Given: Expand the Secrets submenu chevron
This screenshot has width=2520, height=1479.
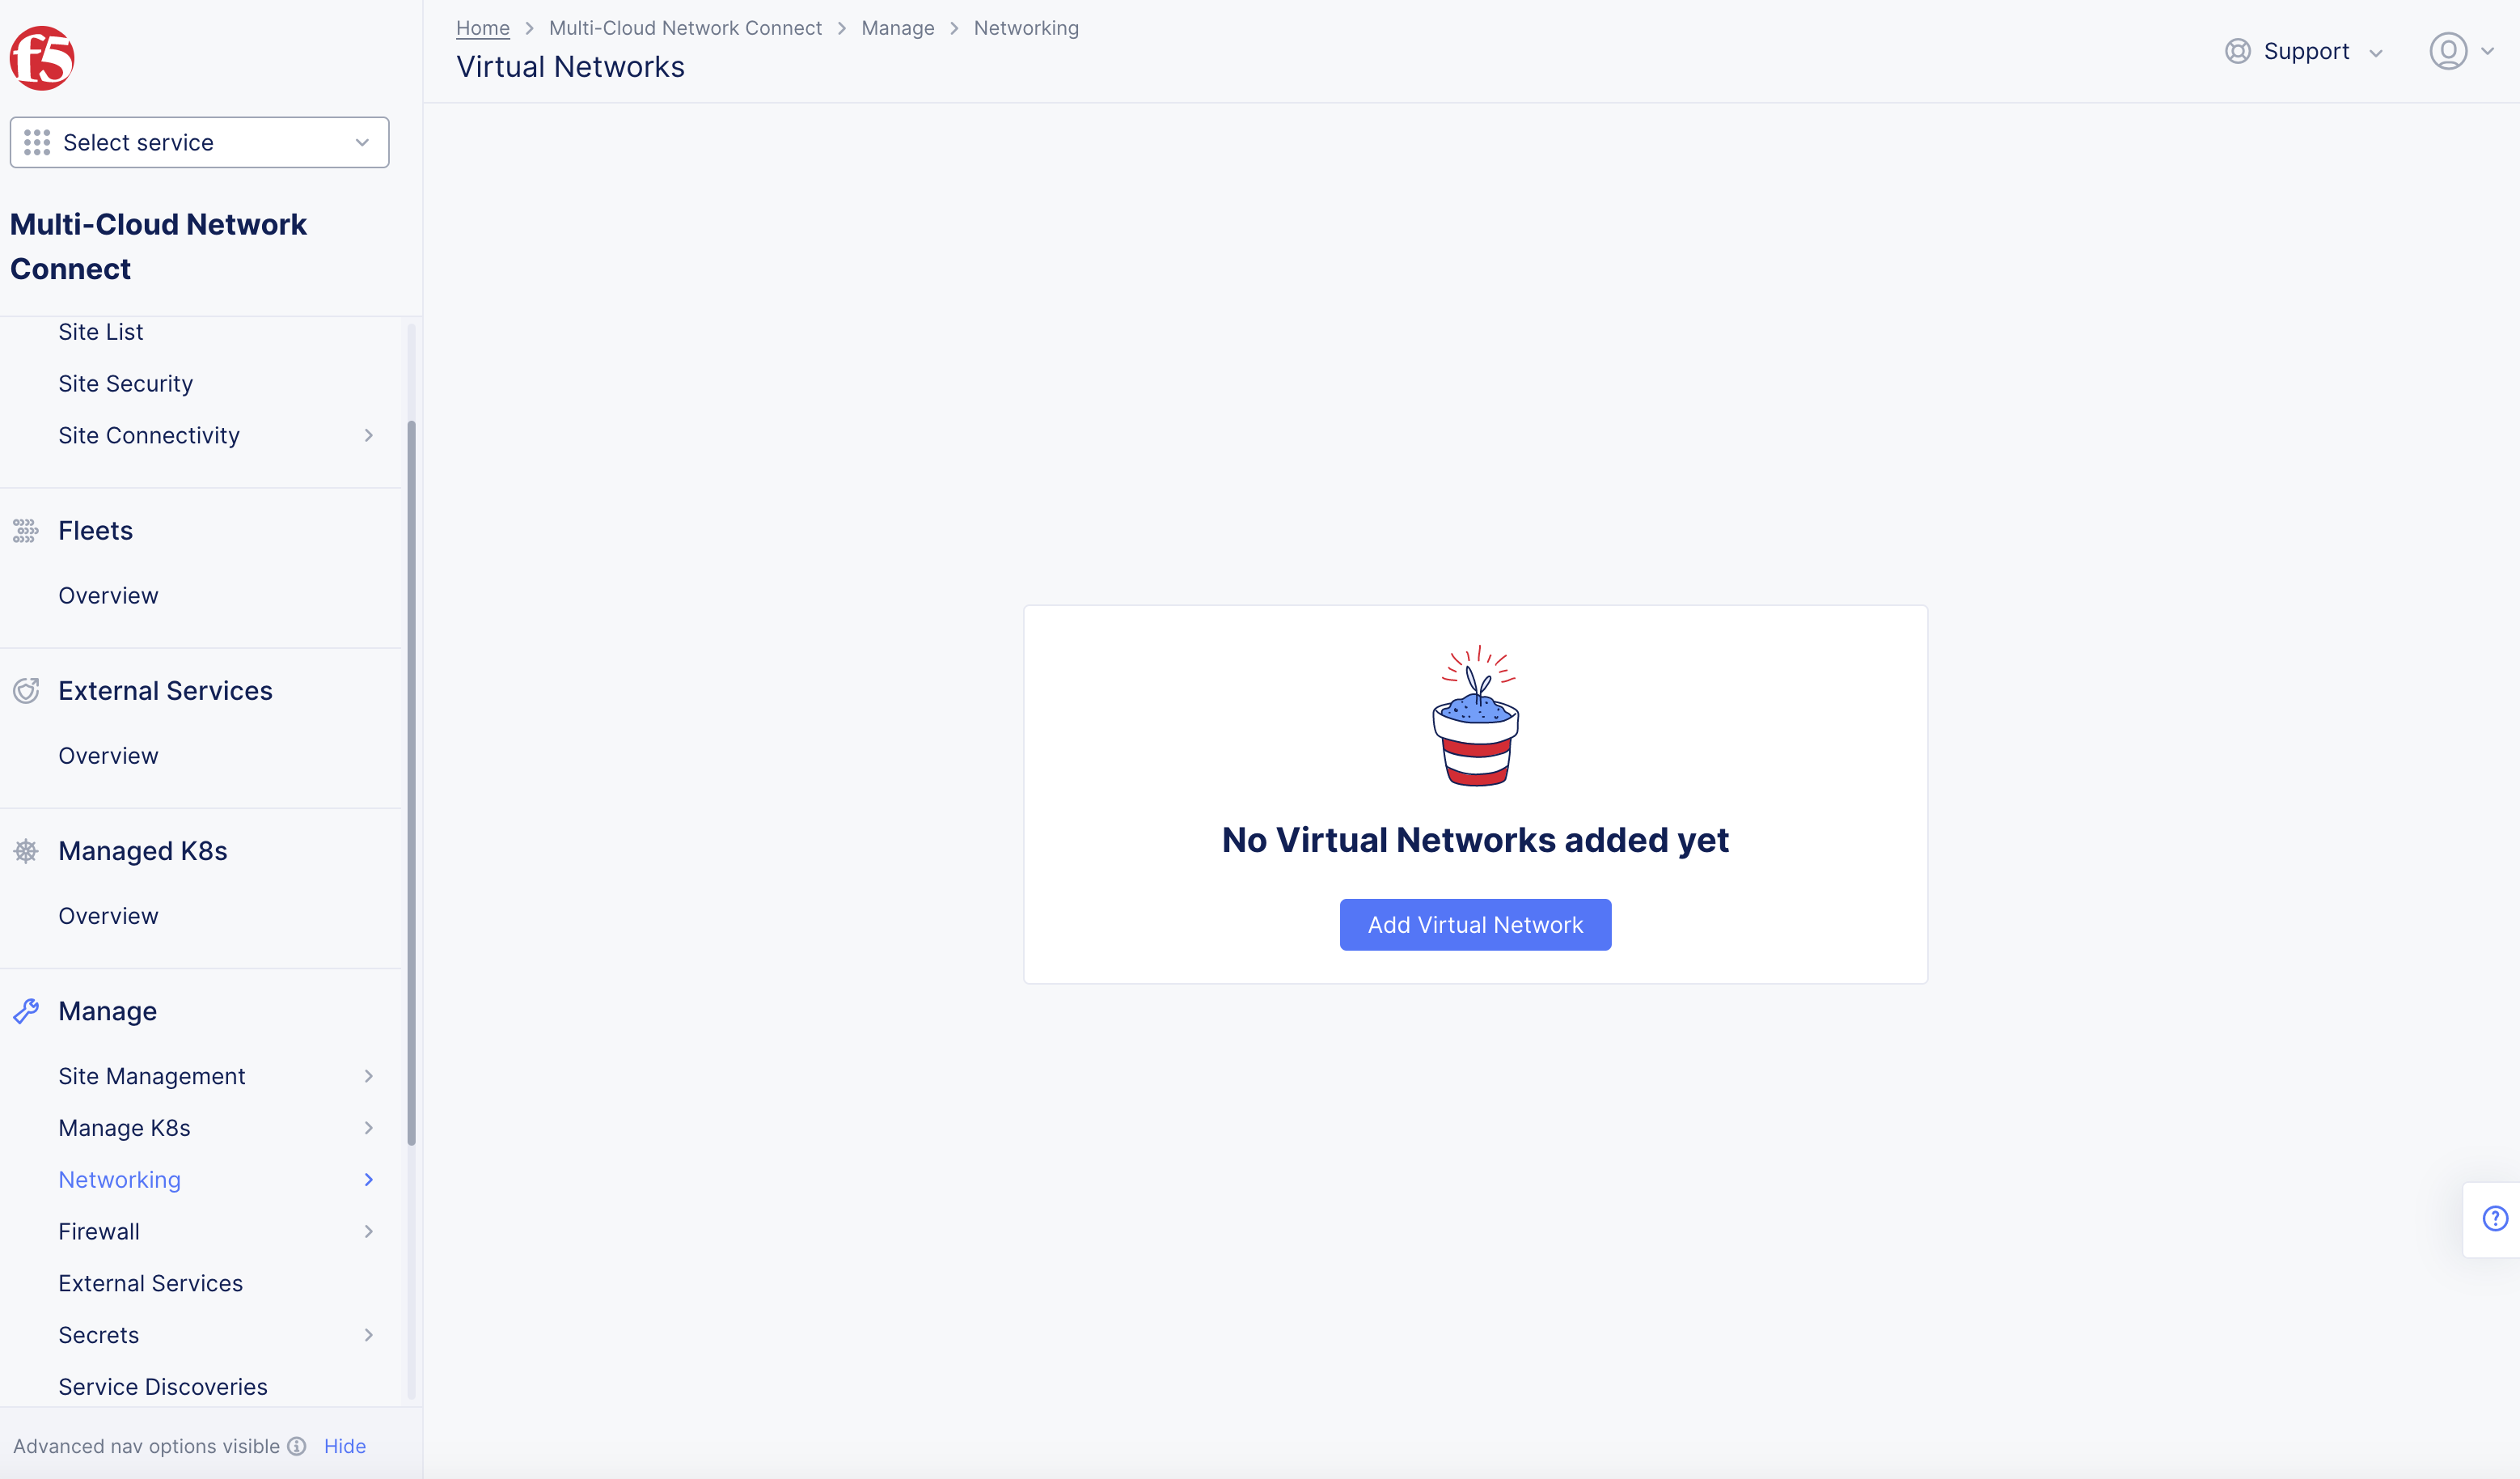Looking at the screenshot, I should coord(368,1335).
